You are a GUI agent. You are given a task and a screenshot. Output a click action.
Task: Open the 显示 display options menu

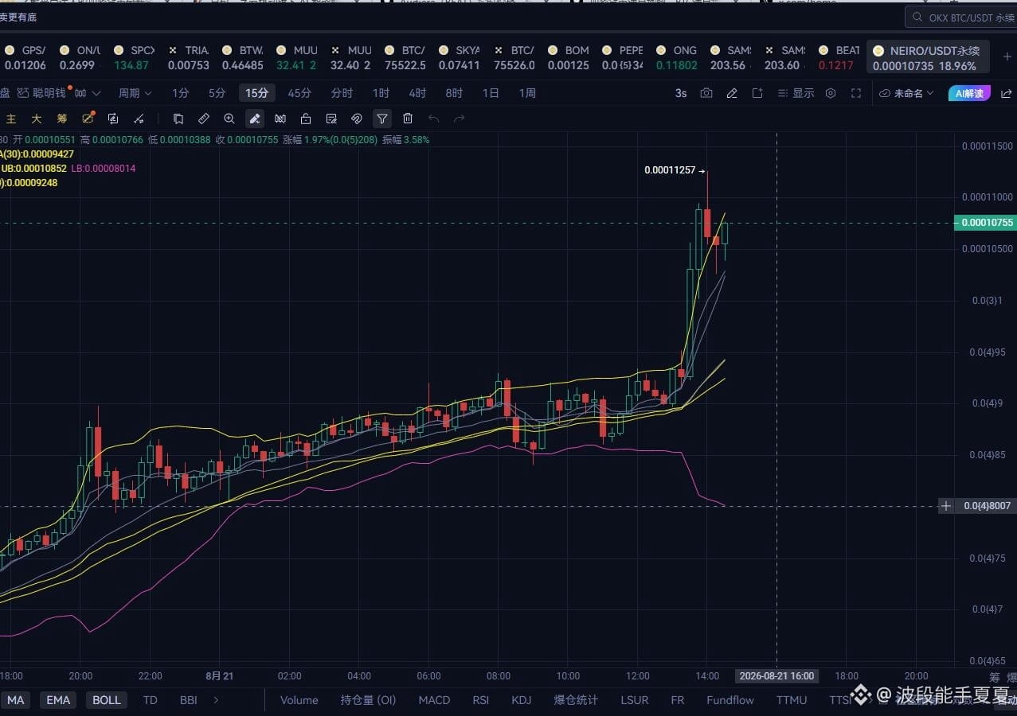tap(796, 93)
